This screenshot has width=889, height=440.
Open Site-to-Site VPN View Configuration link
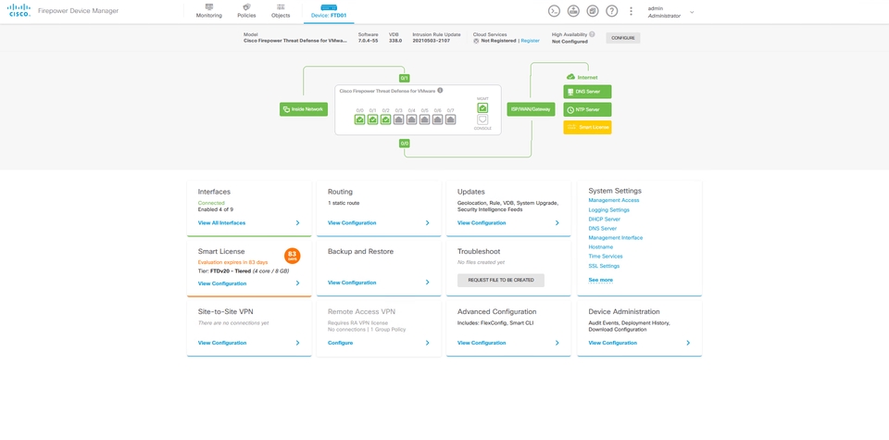point(221,343)
